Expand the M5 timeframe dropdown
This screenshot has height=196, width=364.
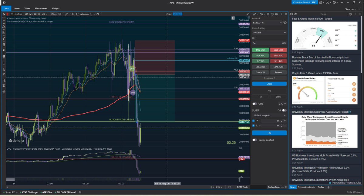[46, 14]
